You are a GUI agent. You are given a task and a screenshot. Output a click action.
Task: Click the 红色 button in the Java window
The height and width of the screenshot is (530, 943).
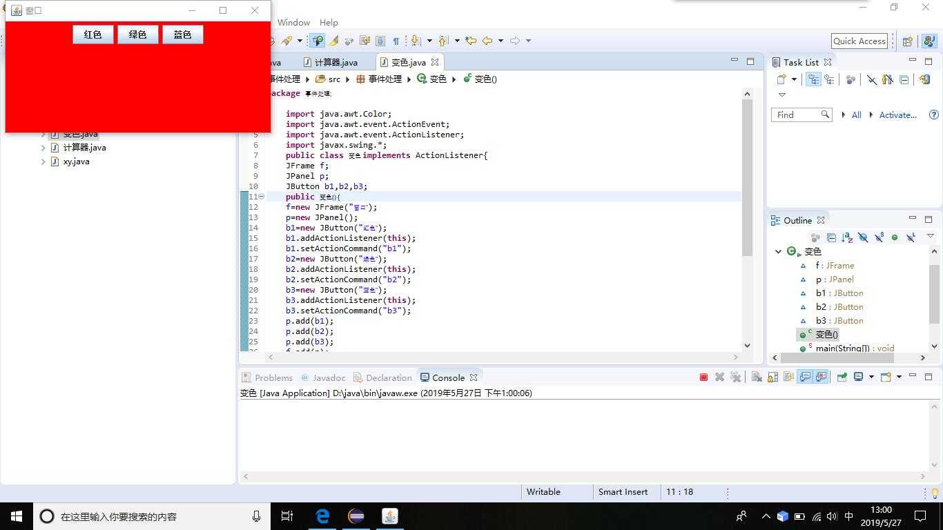[x=93, y=35]
